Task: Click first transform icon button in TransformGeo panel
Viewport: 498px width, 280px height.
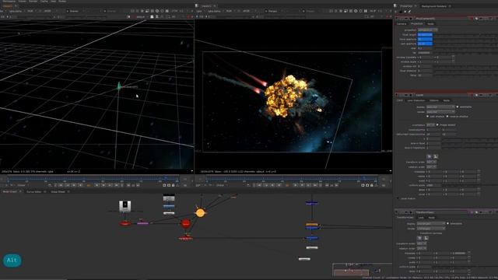Action: pyautogui.click(x=419, y=238)
